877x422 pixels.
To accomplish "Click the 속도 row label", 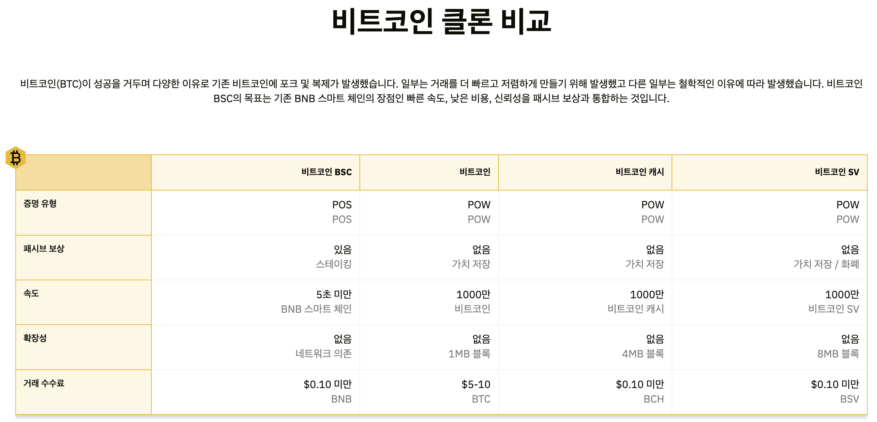I will click(31, 293).
